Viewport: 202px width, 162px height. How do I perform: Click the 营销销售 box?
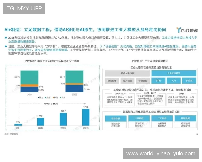(143, 81)
